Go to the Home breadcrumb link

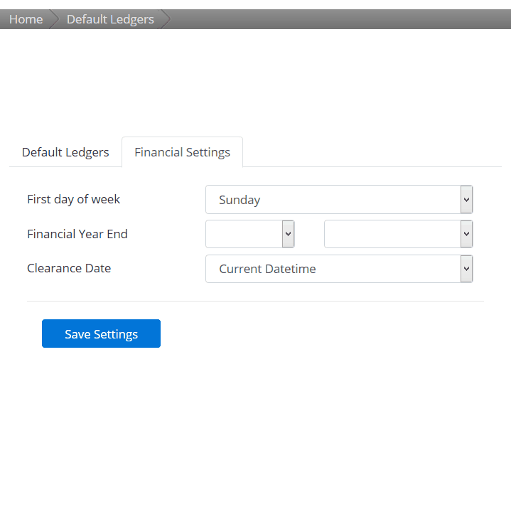click(x=26, y=19)
